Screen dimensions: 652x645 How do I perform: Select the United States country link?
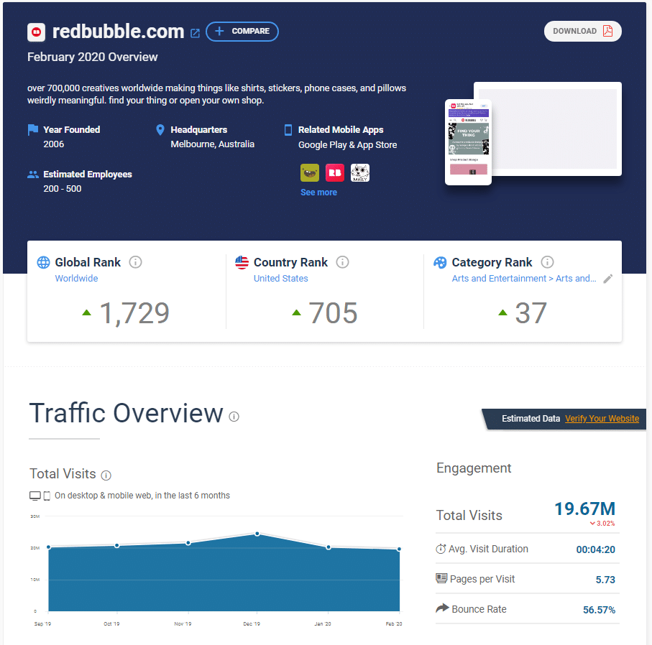tap(280, 279)
